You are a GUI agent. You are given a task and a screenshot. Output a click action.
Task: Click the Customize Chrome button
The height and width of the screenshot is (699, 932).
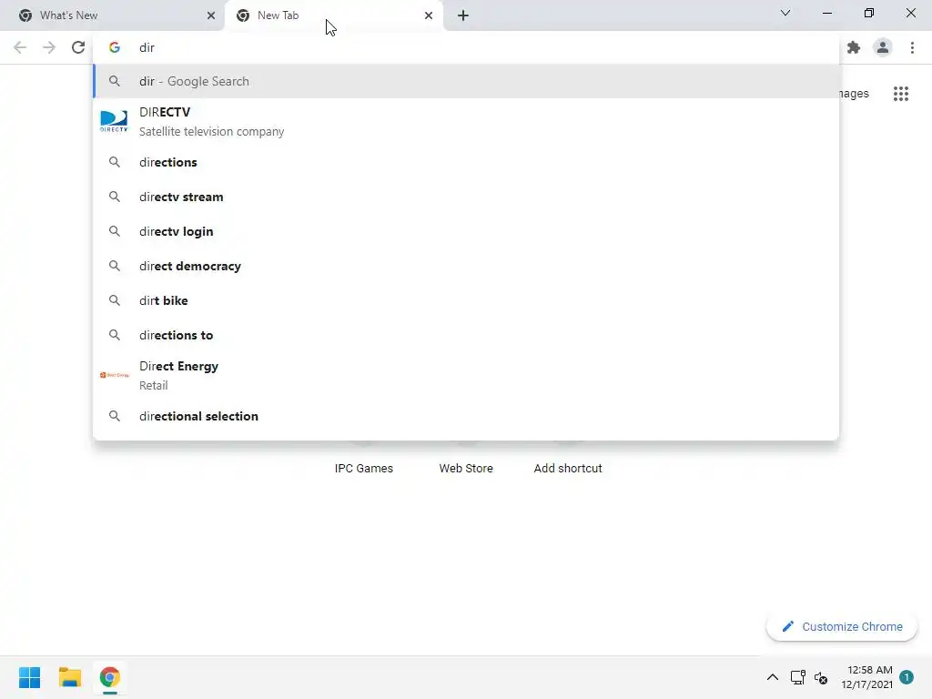(842, 626)
